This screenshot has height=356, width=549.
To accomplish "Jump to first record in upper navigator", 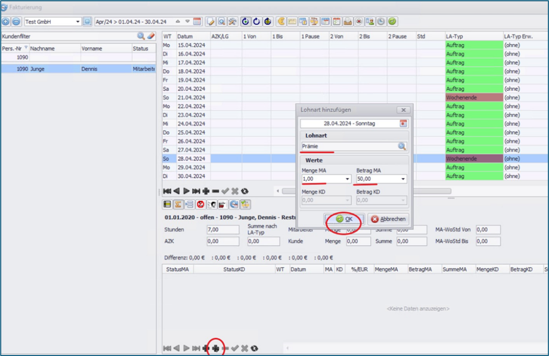I will tap(167, 191).
